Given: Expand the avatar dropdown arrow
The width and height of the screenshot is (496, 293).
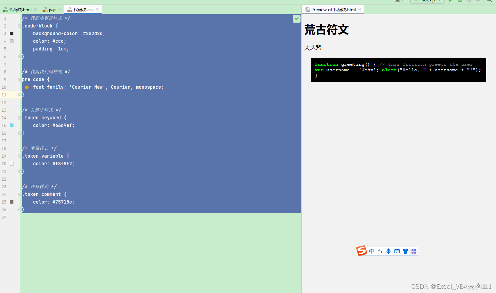Looking at the screenshot, I should click(403, 1).
